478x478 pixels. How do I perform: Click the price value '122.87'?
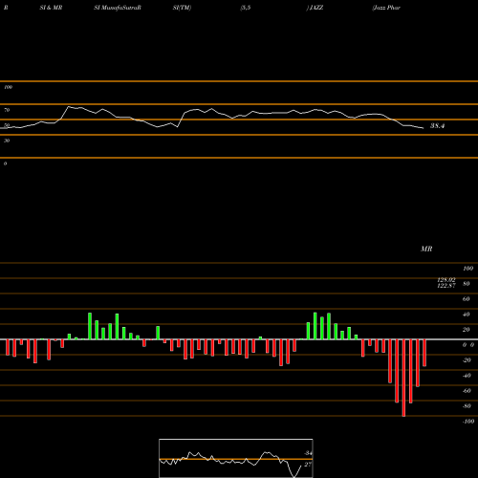pos(446,286)
